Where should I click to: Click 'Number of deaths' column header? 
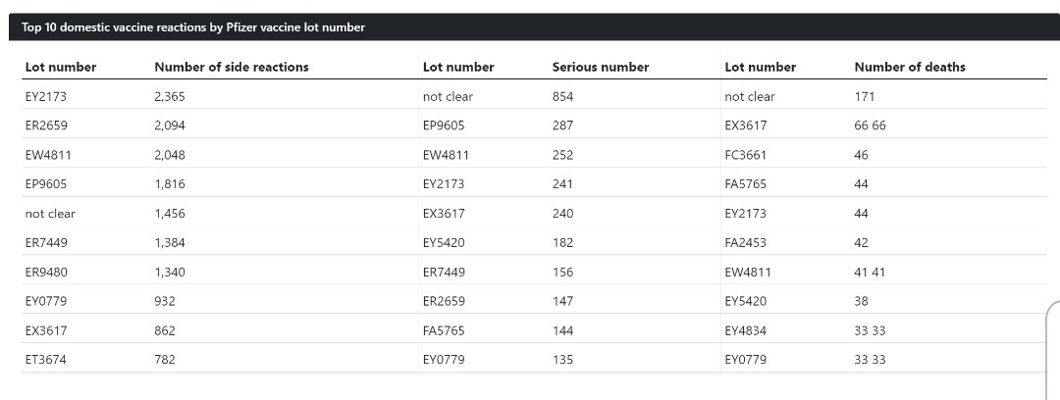tap(910, 67)
